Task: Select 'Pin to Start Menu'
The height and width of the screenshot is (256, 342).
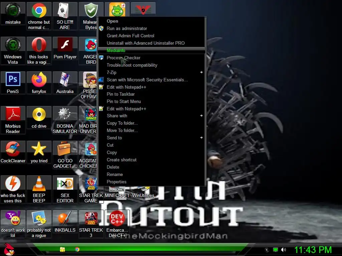Action: [151, 101]
